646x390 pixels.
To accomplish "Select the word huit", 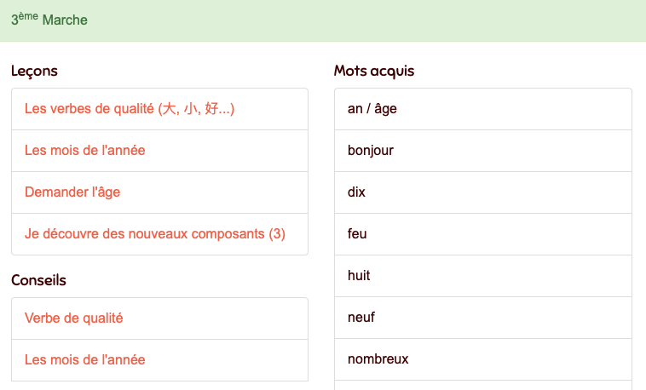I will click(359, 276).
